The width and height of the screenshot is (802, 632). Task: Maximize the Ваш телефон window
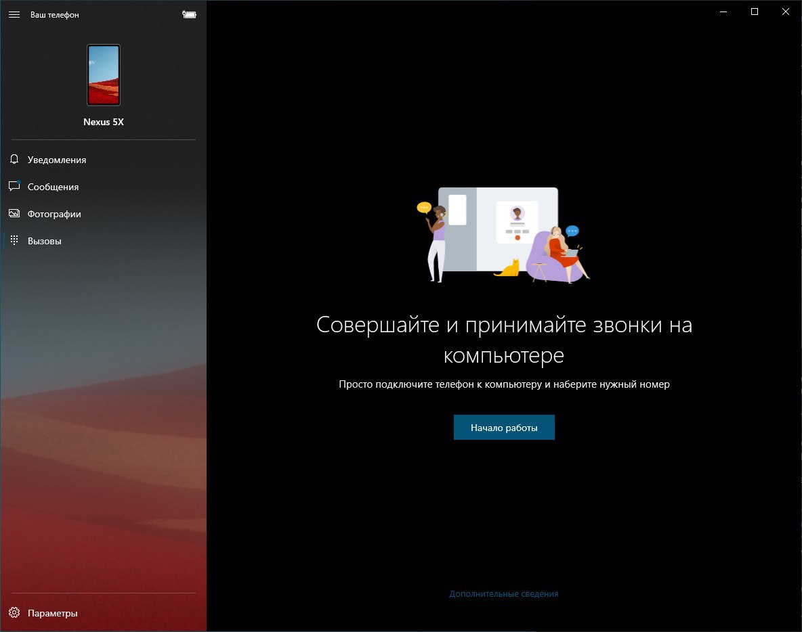[755, 12]
